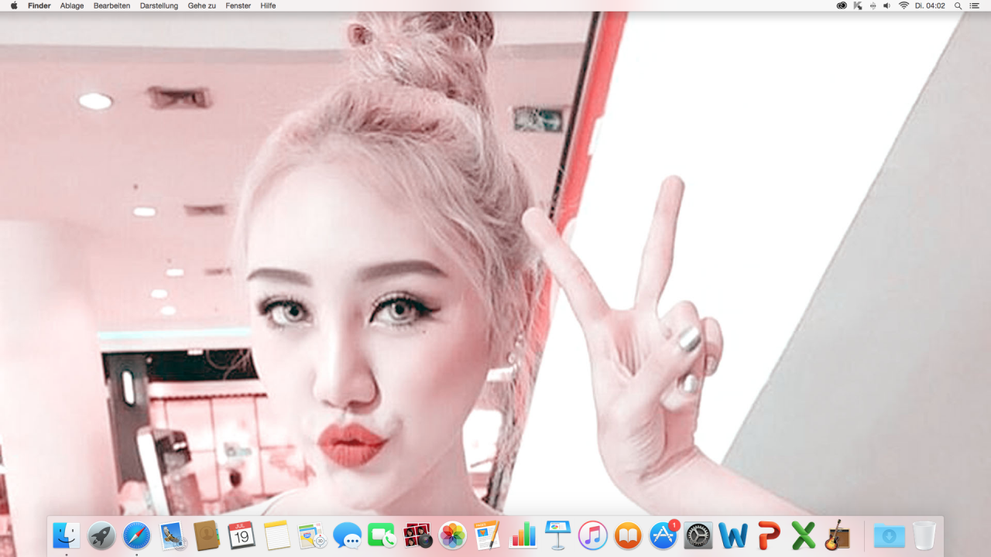The height and width of the screenshot is (557, 991).
Task: Open Notification Center list icon
Action: click(x=975, y=5)
